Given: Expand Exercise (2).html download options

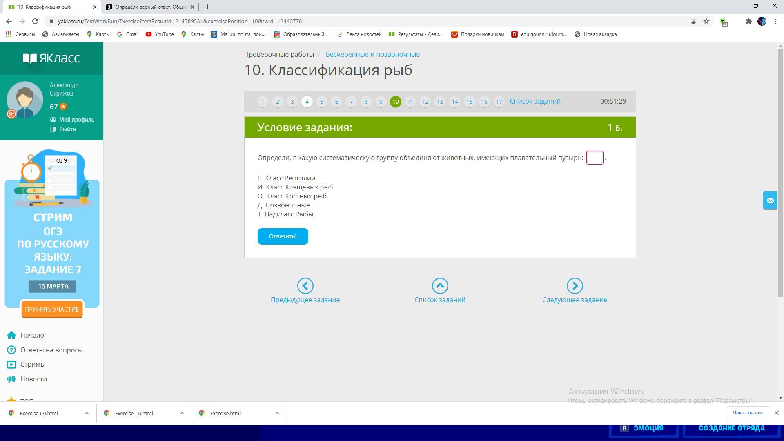Looking at the screenshot, I should coord(87,413).
